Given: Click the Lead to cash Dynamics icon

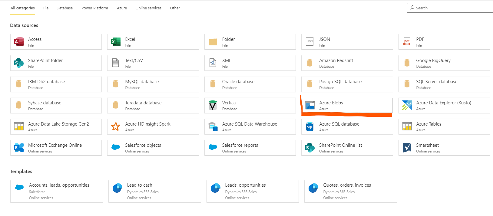Looking at the screenshot, I should coord(117,188).
